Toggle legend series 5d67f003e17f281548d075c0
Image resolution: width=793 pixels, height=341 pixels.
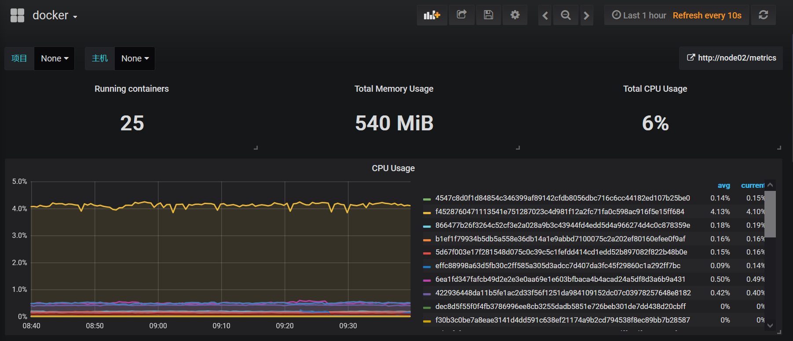[x=561, y=252]
